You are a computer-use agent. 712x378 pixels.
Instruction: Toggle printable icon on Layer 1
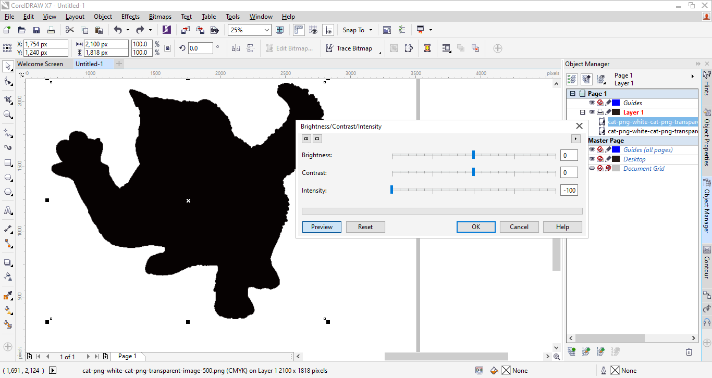coord(600,112)
